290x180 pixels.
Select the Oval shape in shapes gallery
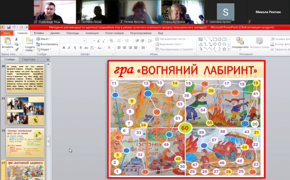point(220,39)
